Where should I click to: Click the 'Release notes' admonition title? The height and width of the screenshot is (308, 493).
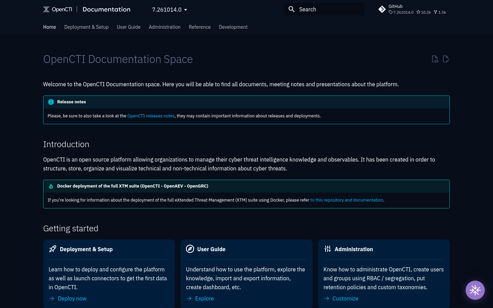click(72, 102)
